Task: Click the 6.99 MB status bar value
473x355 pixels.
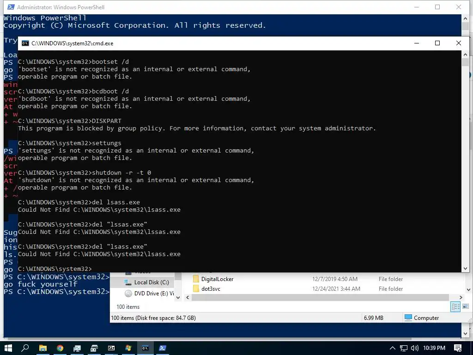Action: (373, 318)
